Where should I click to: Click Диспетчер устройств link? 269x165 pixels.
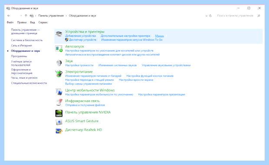[x=82, y=40]
